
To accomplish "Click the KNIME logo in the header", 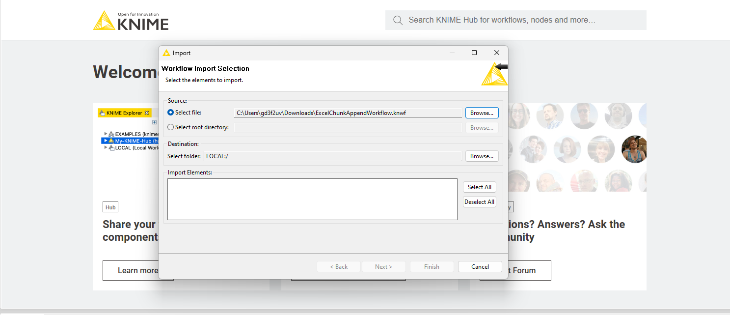I will coord(131,21).
